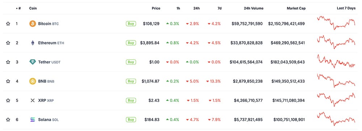362x131 pixels.
Task: Click the Ethereum diamond logo icon
Action: coord(33,43)
